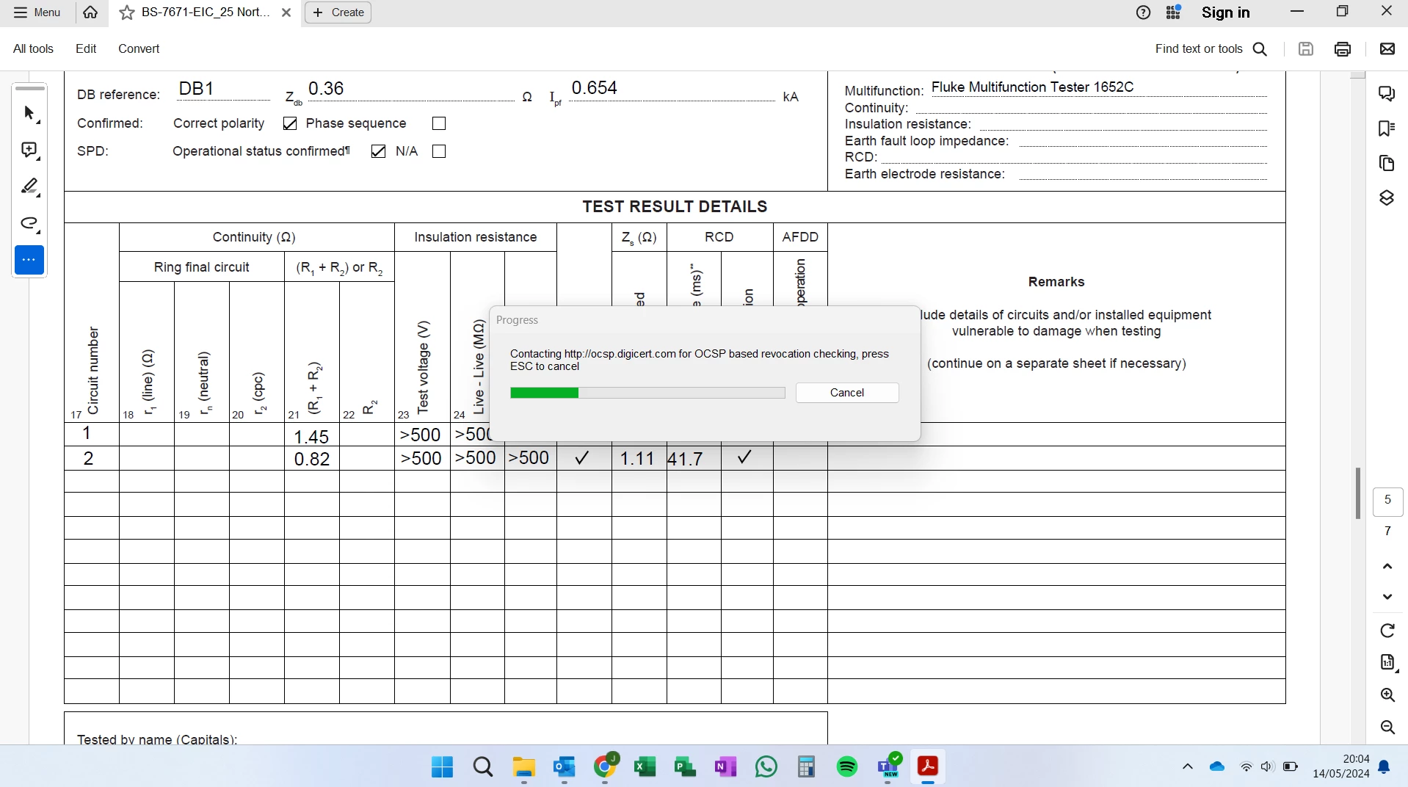Screen dimensions: 1408x787
Task: Click the Sign in link
Action: [x=1225, y=12]
